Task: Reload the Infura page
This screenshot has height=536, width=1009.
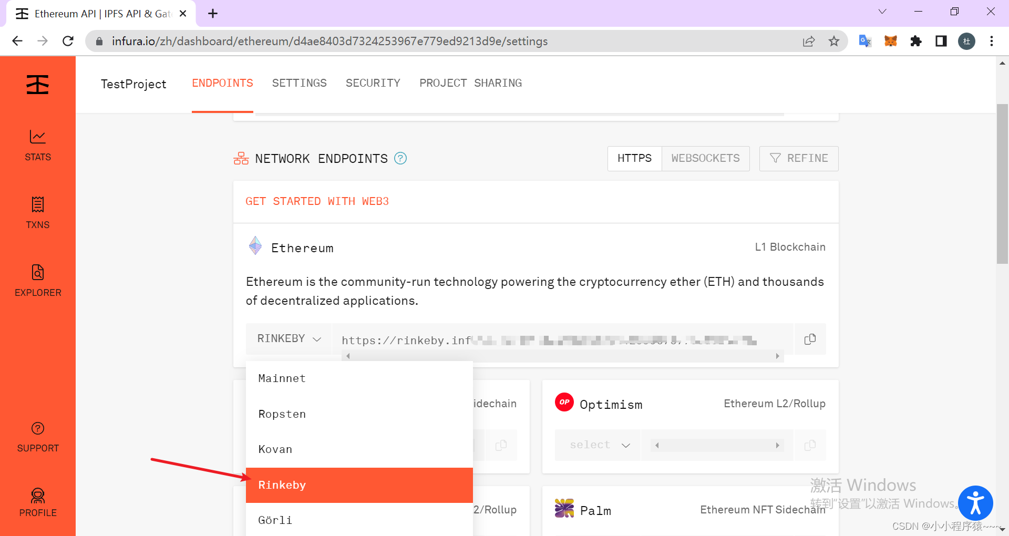Action: (x=68, y=41)
